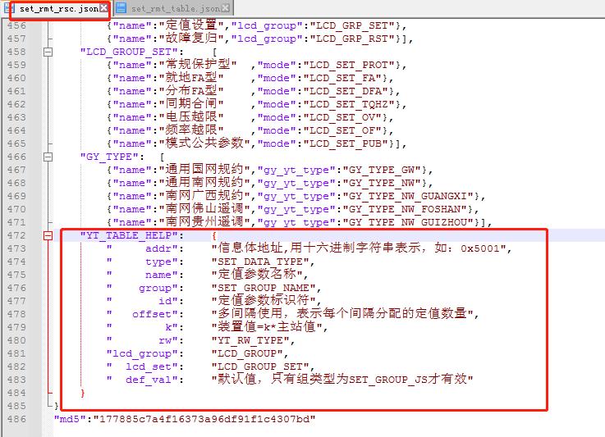Click the "GY_TYPE_NW_GUANGXI" value
The height and width of the screenshot is (437, 605).
408,196
